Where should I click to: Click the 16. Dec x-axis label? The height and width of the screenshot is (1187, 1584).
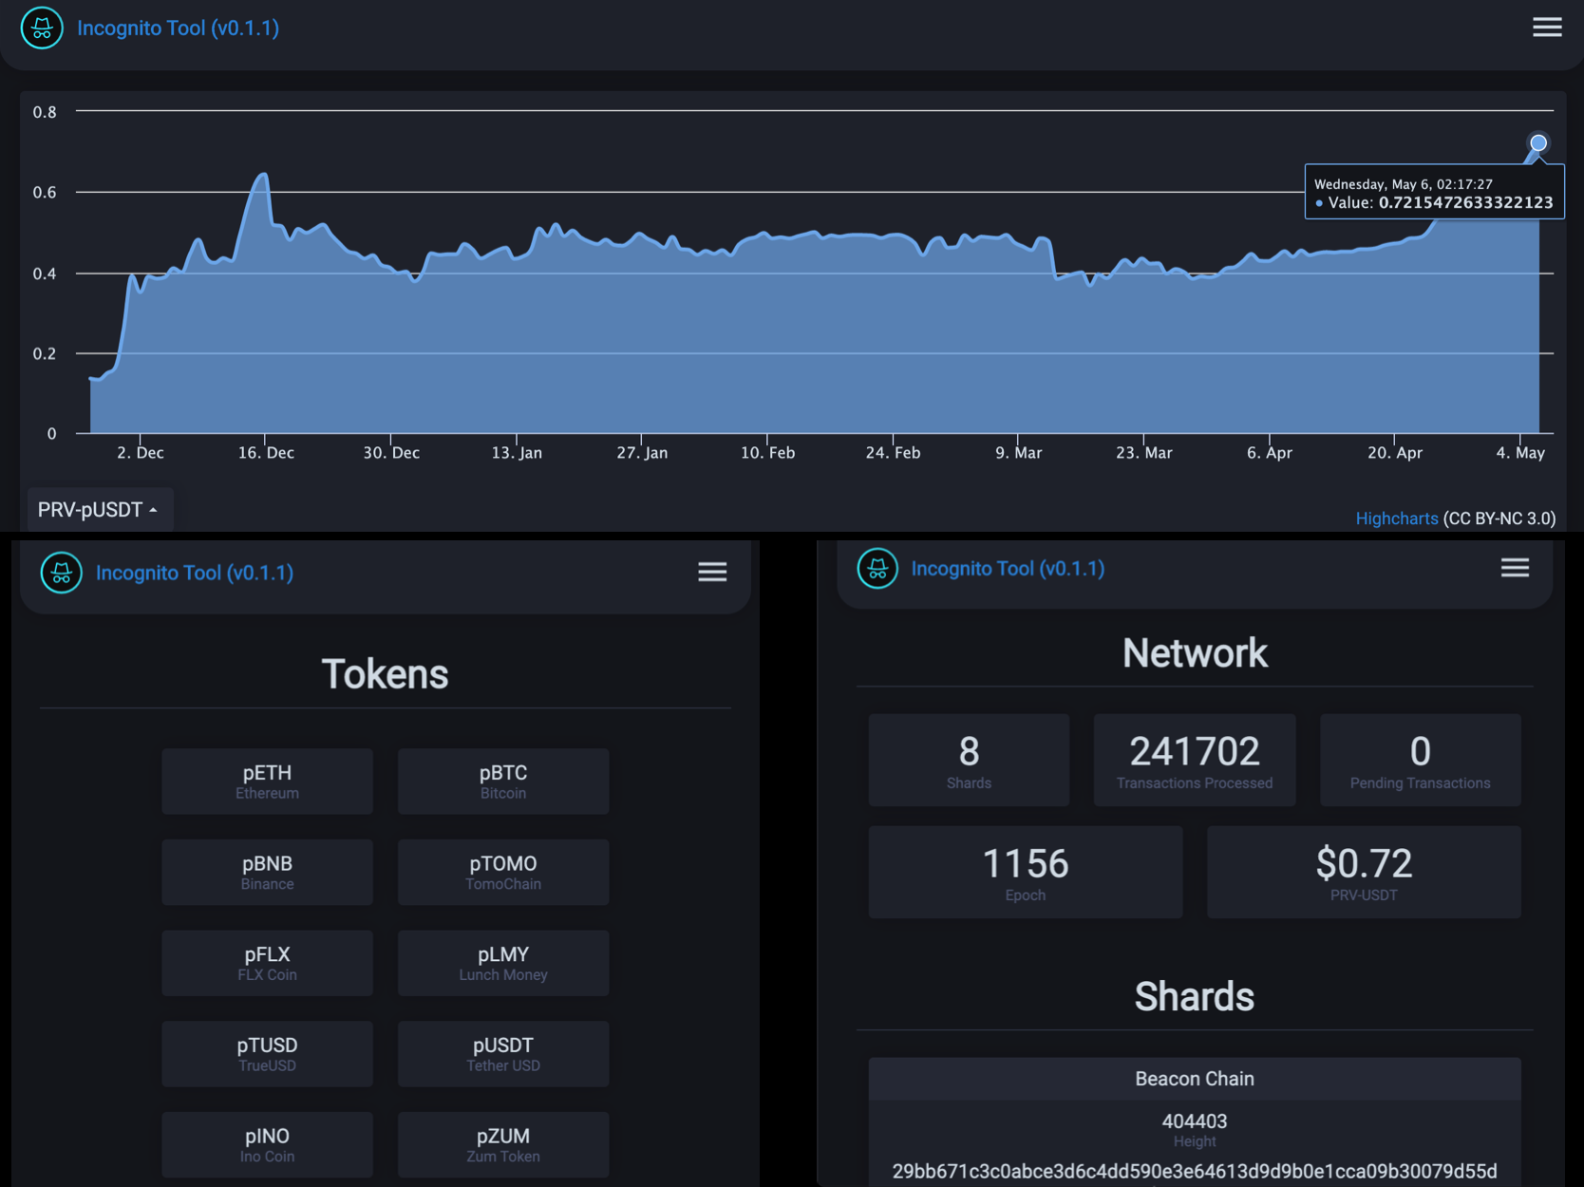pos(266,453)
